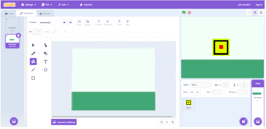Click the Scratch logo
Image resolution: width=266 pixels, height=129 pixels.
coord(9,5)
